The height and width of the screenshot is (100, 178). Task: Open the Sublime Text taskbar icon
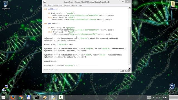click(45, 97)
